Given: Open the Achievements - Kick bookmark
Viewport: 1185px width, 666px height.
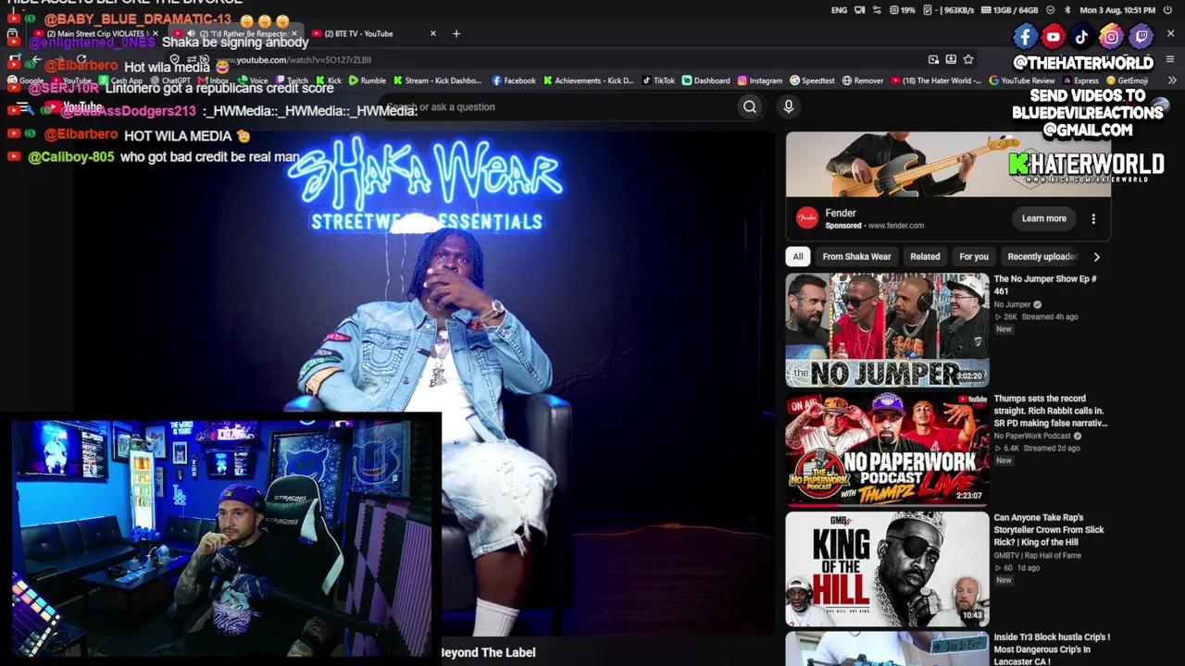Looking at the screenshot, I should 588,80.
